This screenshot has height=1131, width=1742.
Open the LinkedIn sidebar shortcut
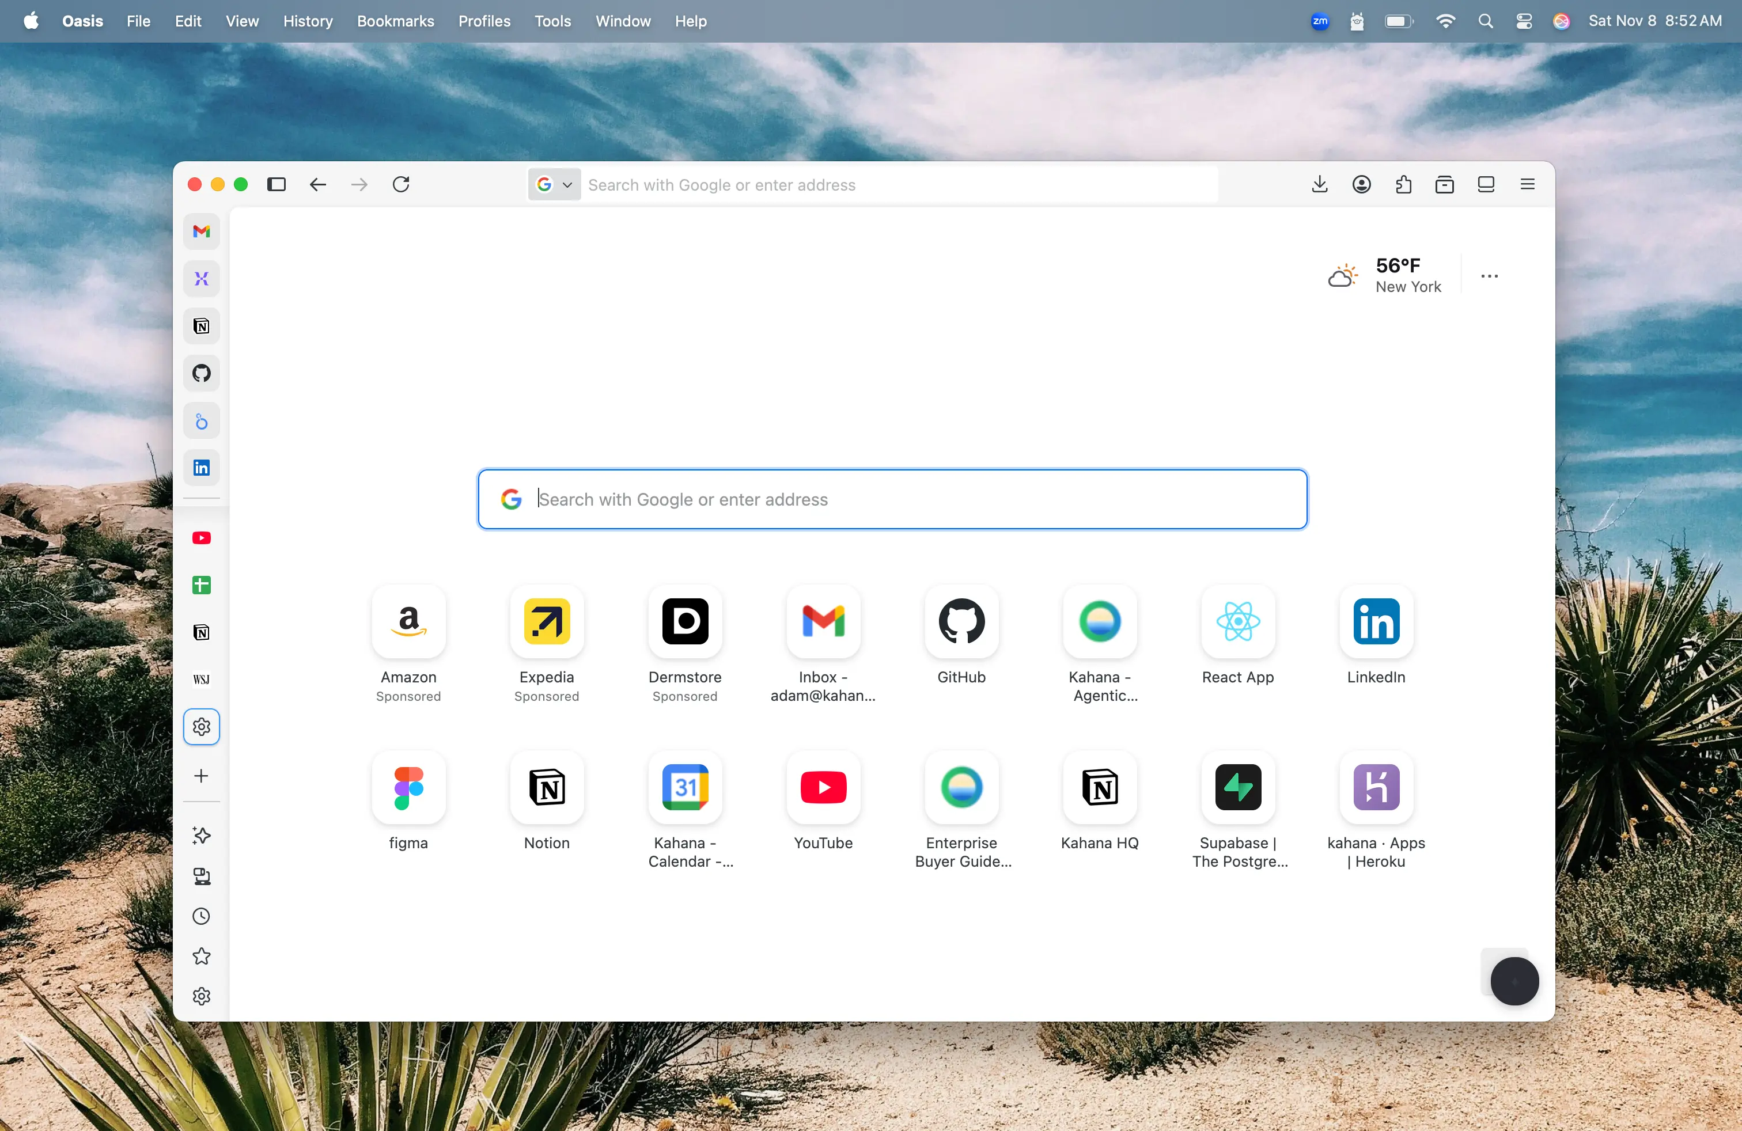coord(200,468)
